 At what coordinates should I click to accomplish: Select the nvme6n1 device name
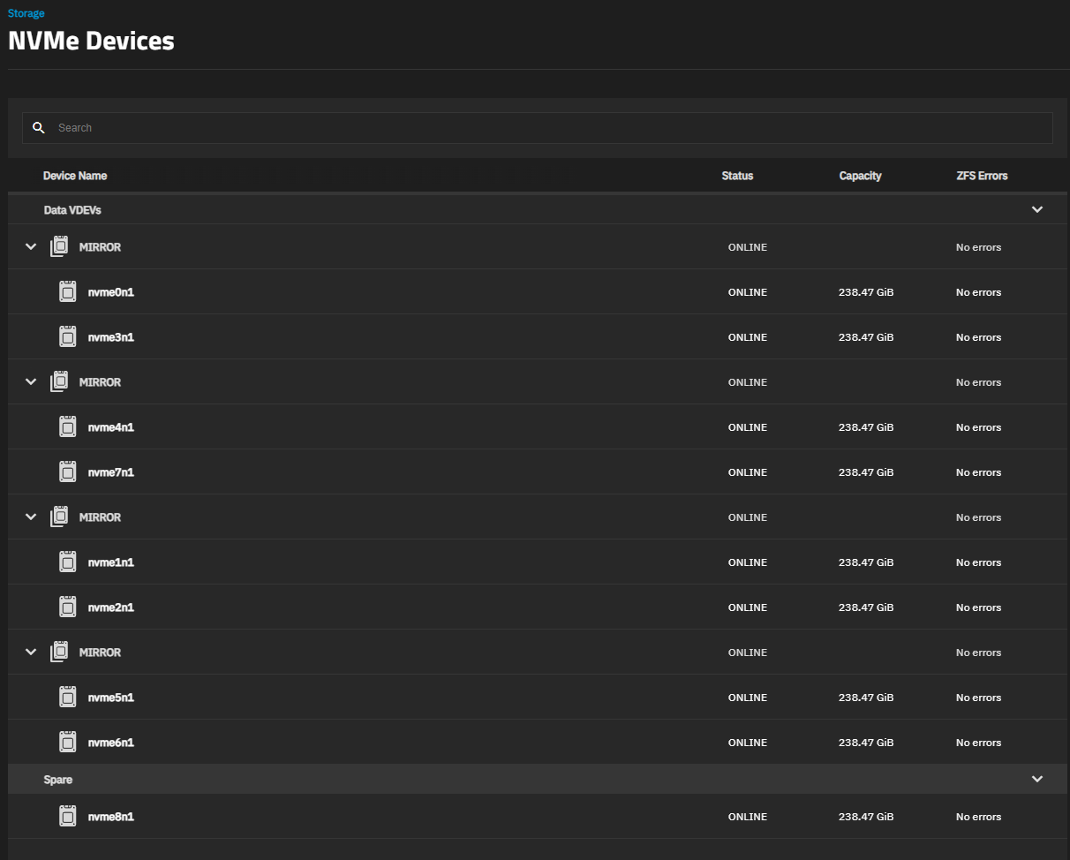point(111,743)
